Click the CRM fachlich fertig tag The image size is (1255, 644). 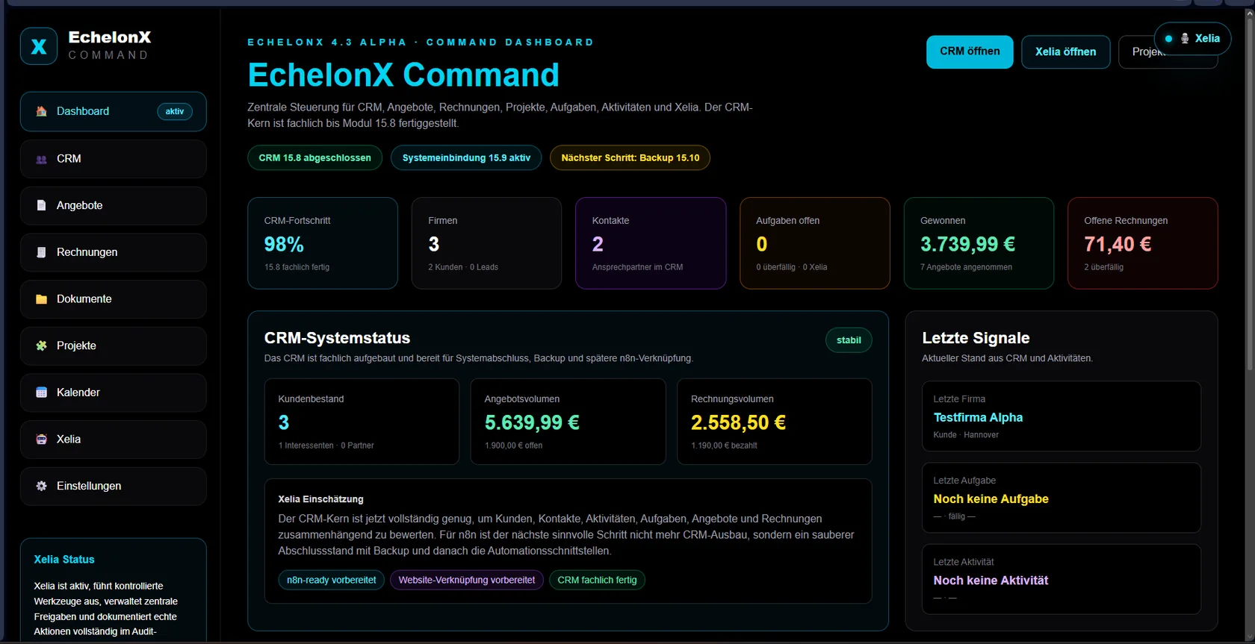[x=597, y=580]
